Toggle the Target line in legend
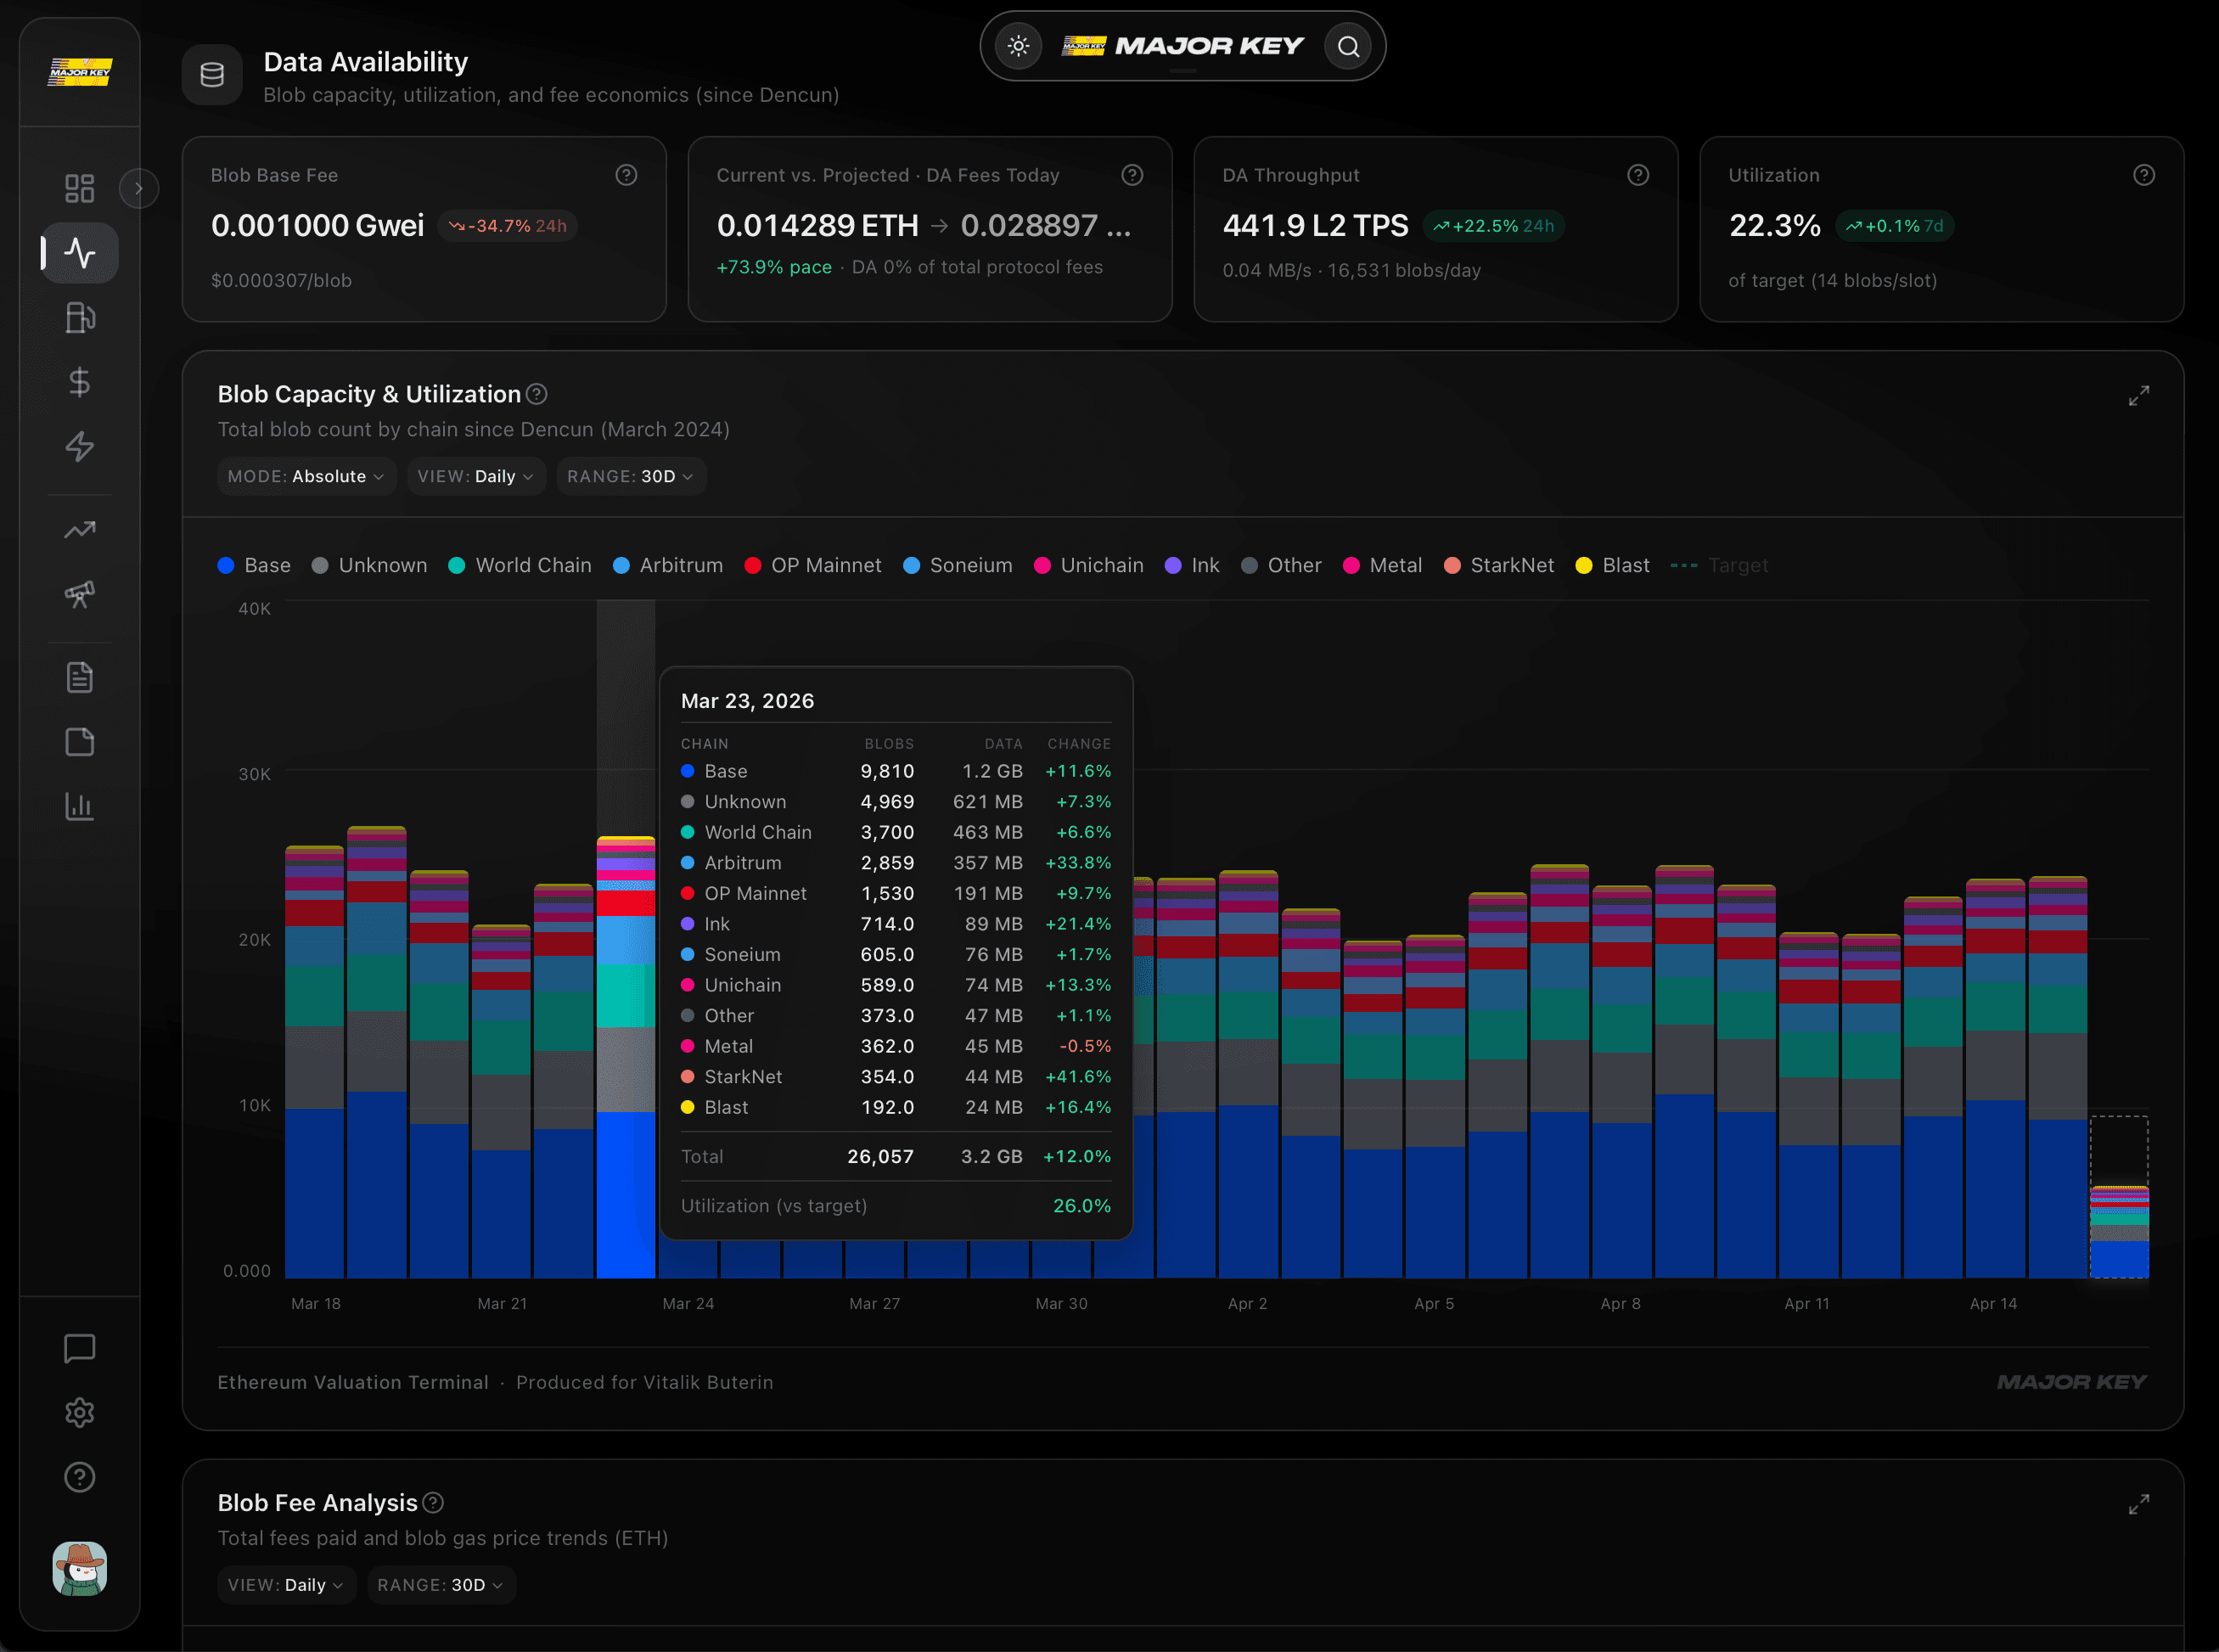Screen dimensions: 2219x1652 coord(1719,565)
